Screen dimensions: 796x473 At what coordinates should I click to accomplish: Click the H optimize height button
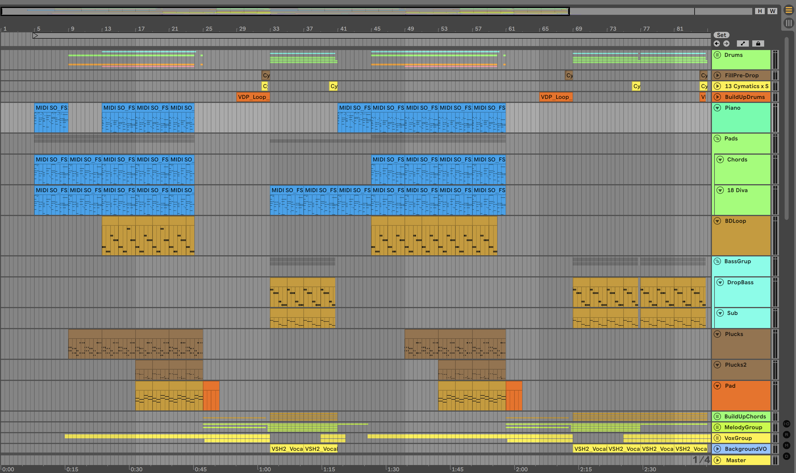tap(760, 11)
